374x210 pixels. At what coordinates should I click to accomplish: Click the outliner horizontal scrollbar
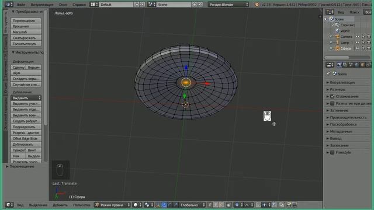point(337,57)
